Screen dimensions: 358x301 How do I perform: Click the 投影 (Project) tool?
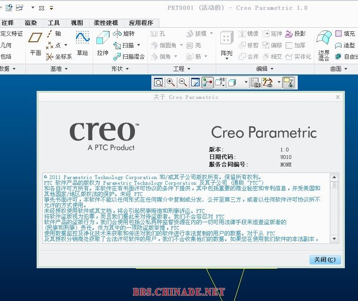tap(296, 34)
